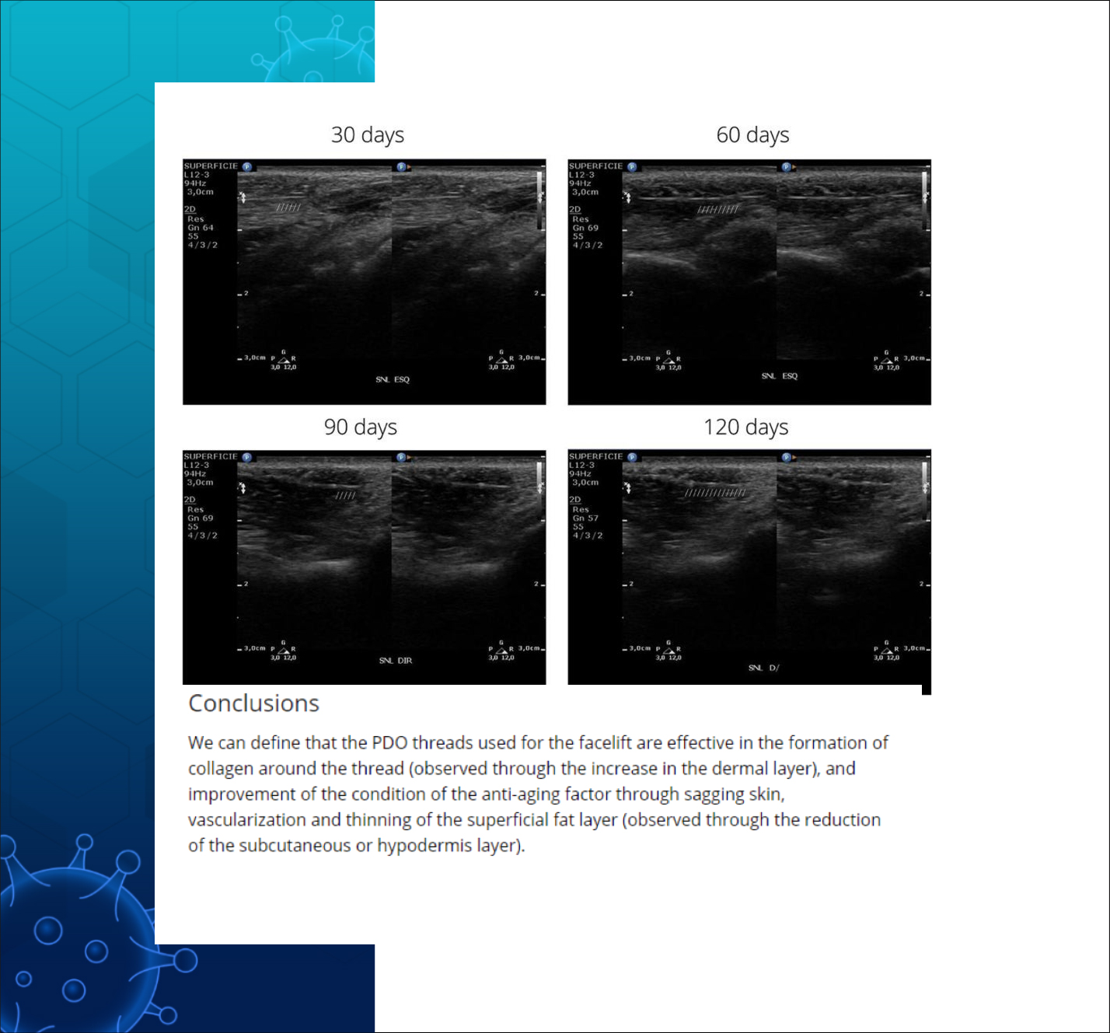Click the blue P icon beside SUPERFICIE in 90 days scan

[x=247, y=457]
